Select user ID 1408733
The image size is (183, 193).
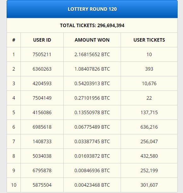coord(42,142)
